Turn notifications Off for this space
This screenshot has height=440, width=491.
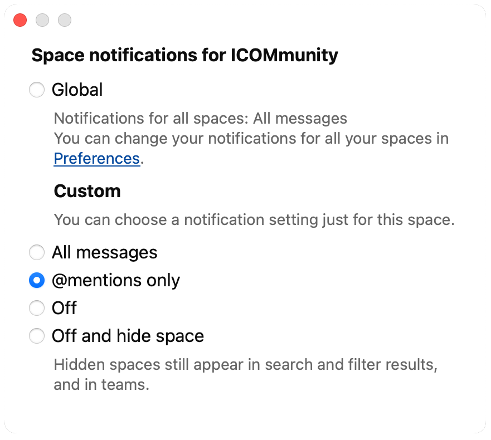click(x=36, y=308)
